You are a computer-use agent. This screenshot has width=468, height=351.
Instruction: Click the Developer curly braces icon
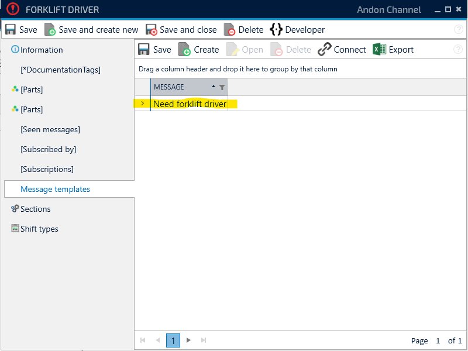(276, 30)
